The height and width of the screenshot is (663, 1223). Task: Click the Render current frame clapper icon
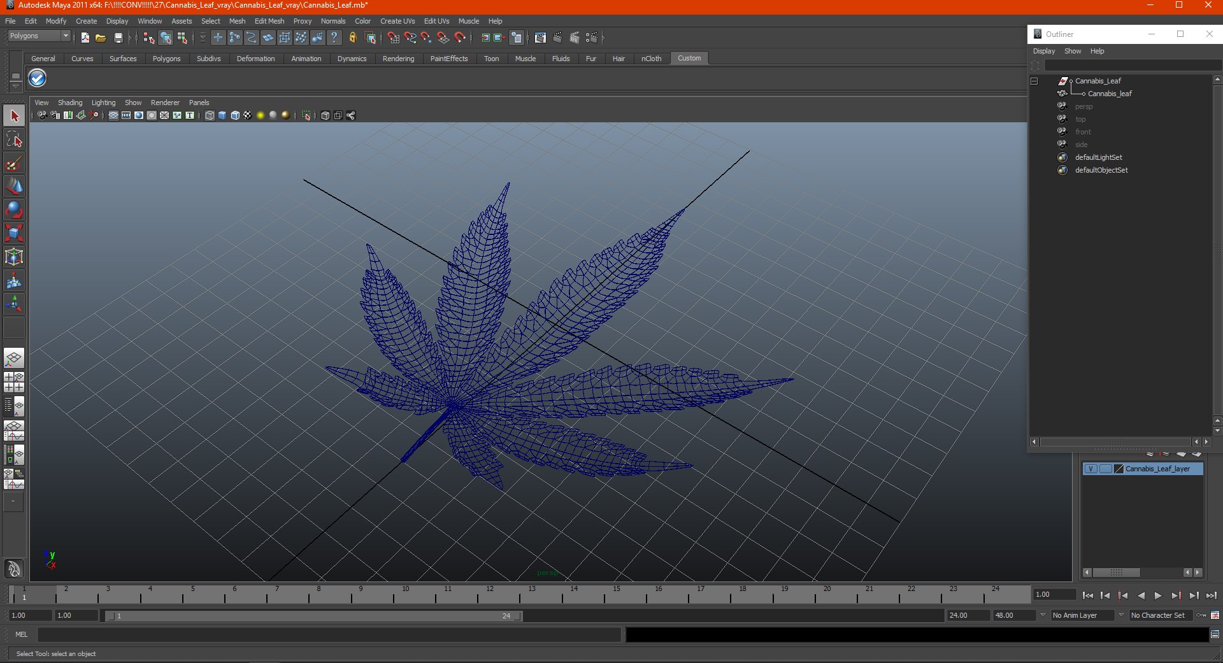point(557,38)
